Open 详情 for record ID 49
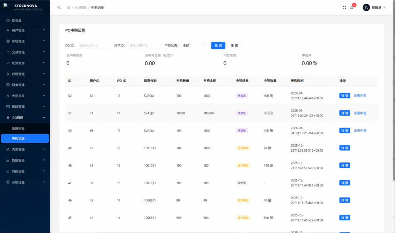Image resolution: width=395 pixels, height=233 pixels. pos(344,148)
